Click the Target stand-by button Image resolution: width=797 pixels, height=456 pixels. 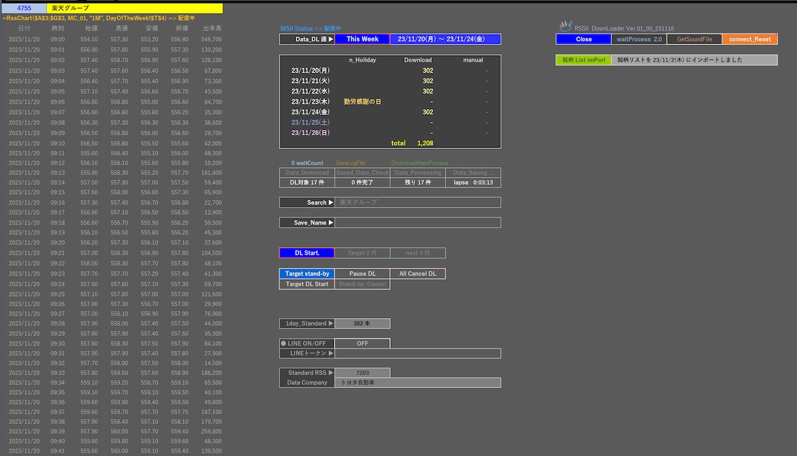[307, 274]
